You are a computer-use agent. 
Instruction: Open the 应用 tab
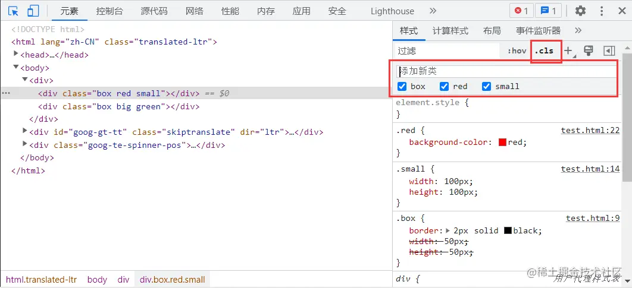(302, 11)
